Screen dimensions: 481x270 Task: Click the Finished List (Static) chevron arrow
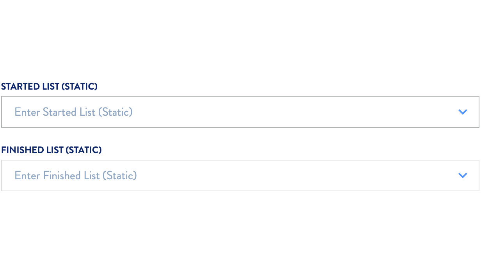[x=463, y=175]
